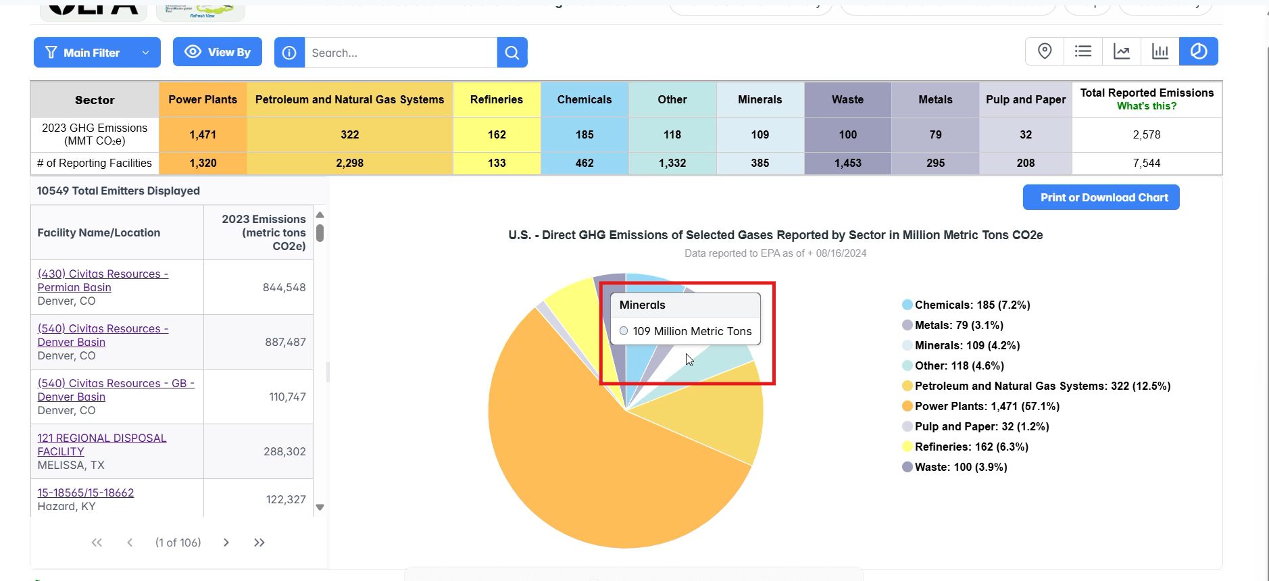Open 121 Regional Disposal Facility link

point(101,445)
